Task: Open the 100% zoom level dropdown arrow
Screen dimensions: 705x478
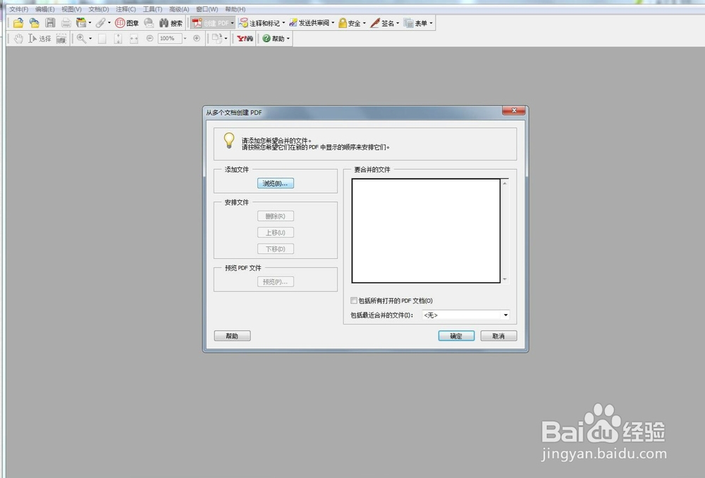Action: tap(185, 39)
